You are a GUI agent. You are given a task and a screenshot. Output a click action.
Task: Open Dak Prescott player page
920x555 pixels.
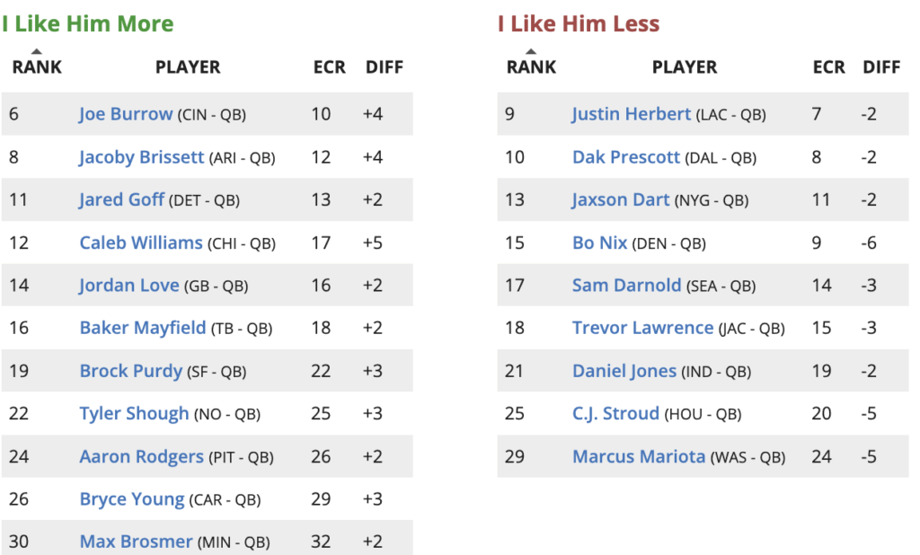pos(626,157)
